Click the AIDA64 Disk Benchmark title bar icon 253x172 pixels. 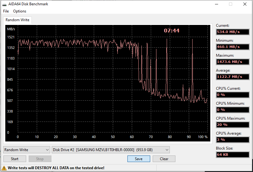4,4
